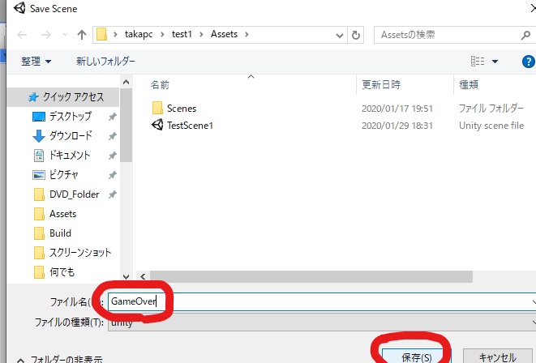Click the folder icon in address bar
This screenshot has width=536, height=363.
tap(101, 35)
